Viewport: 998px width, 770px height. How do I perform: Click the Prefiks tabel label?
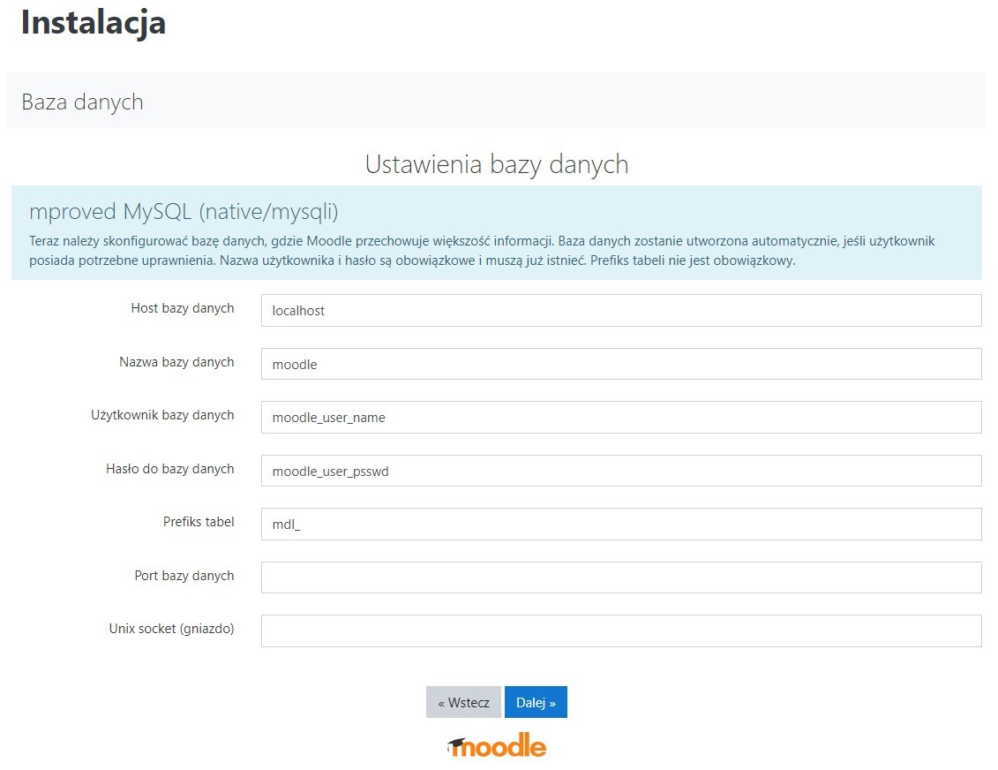pyautogui.click(x=199, y=522)
